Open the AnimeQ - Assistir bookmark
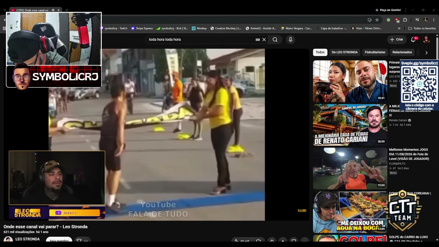The image size is (439, 247). (x=261, y=28)
